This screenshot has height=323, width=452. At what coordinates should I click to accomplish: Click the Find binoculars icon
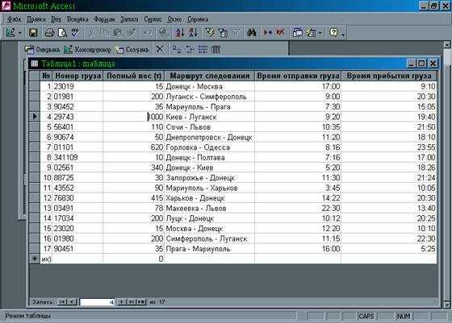tap(251, 32)
